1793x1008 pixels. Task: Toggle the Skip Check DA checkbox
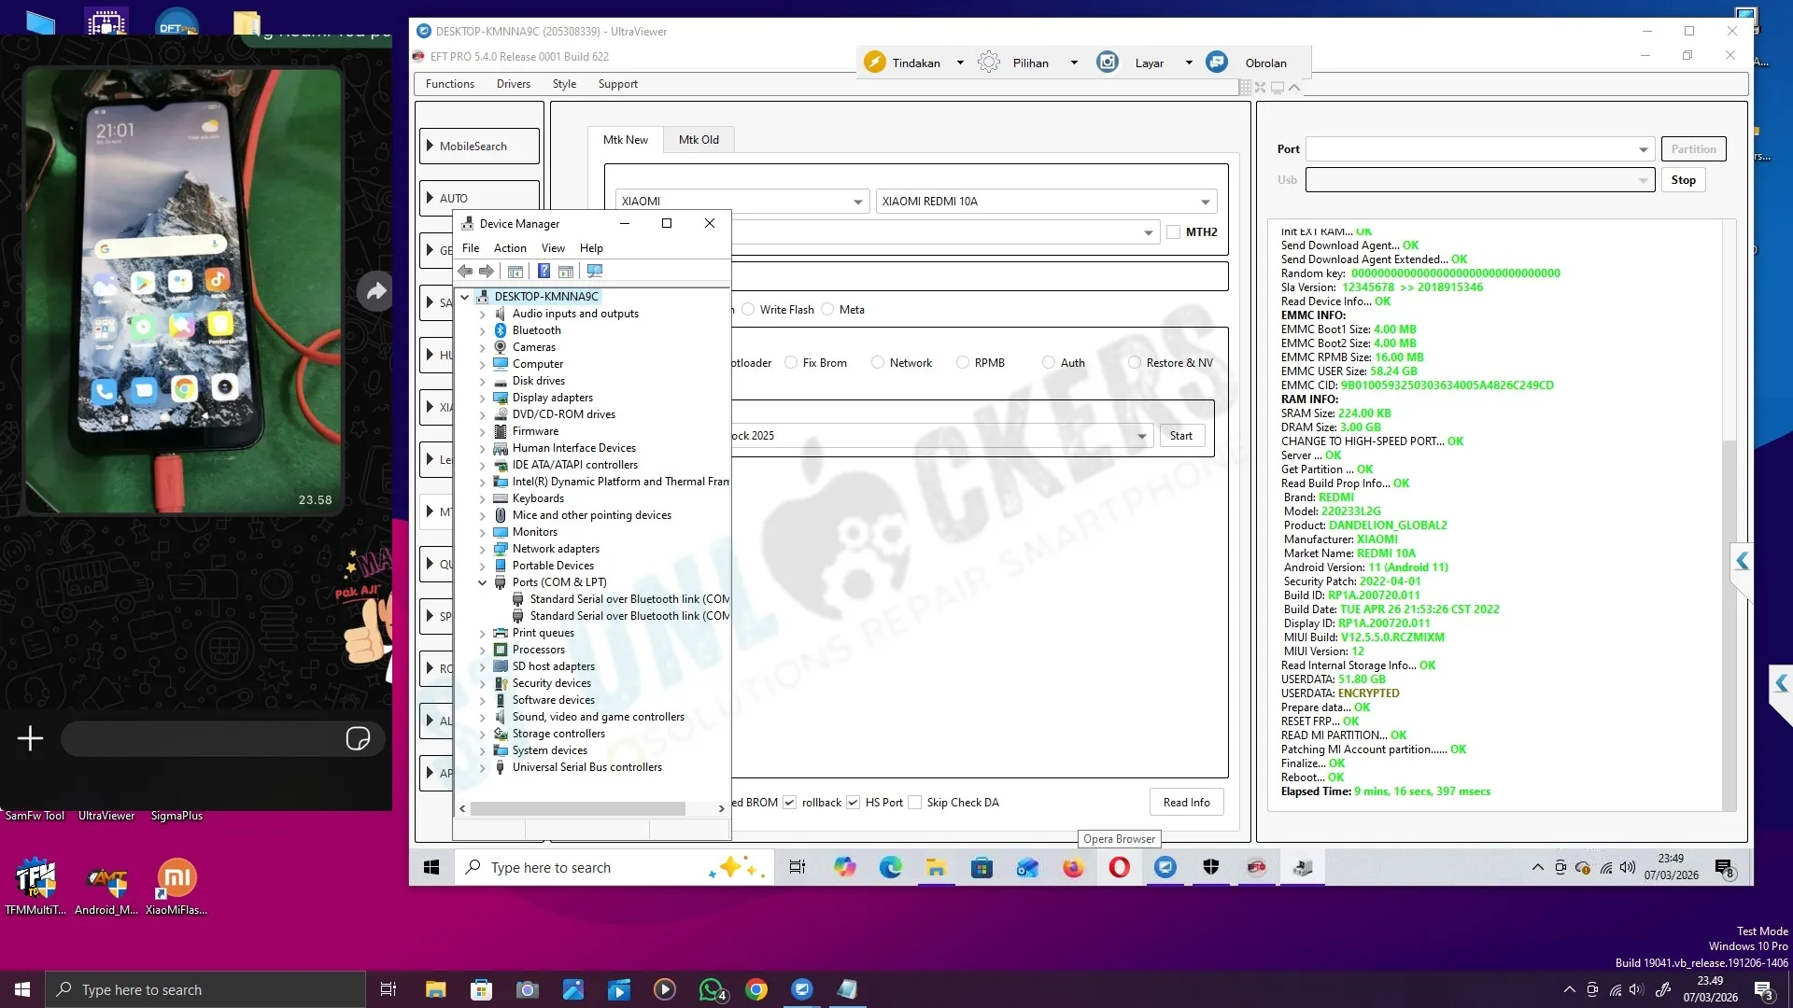pos(915,803)
